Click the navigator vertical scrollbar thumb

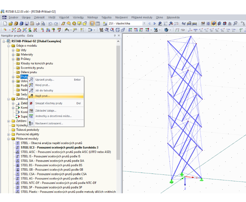(x=118, y=103)
